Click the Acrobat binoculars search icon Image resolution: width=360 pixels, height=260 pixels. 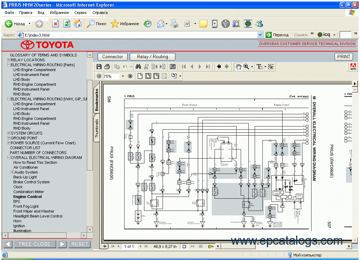[138, 67]
